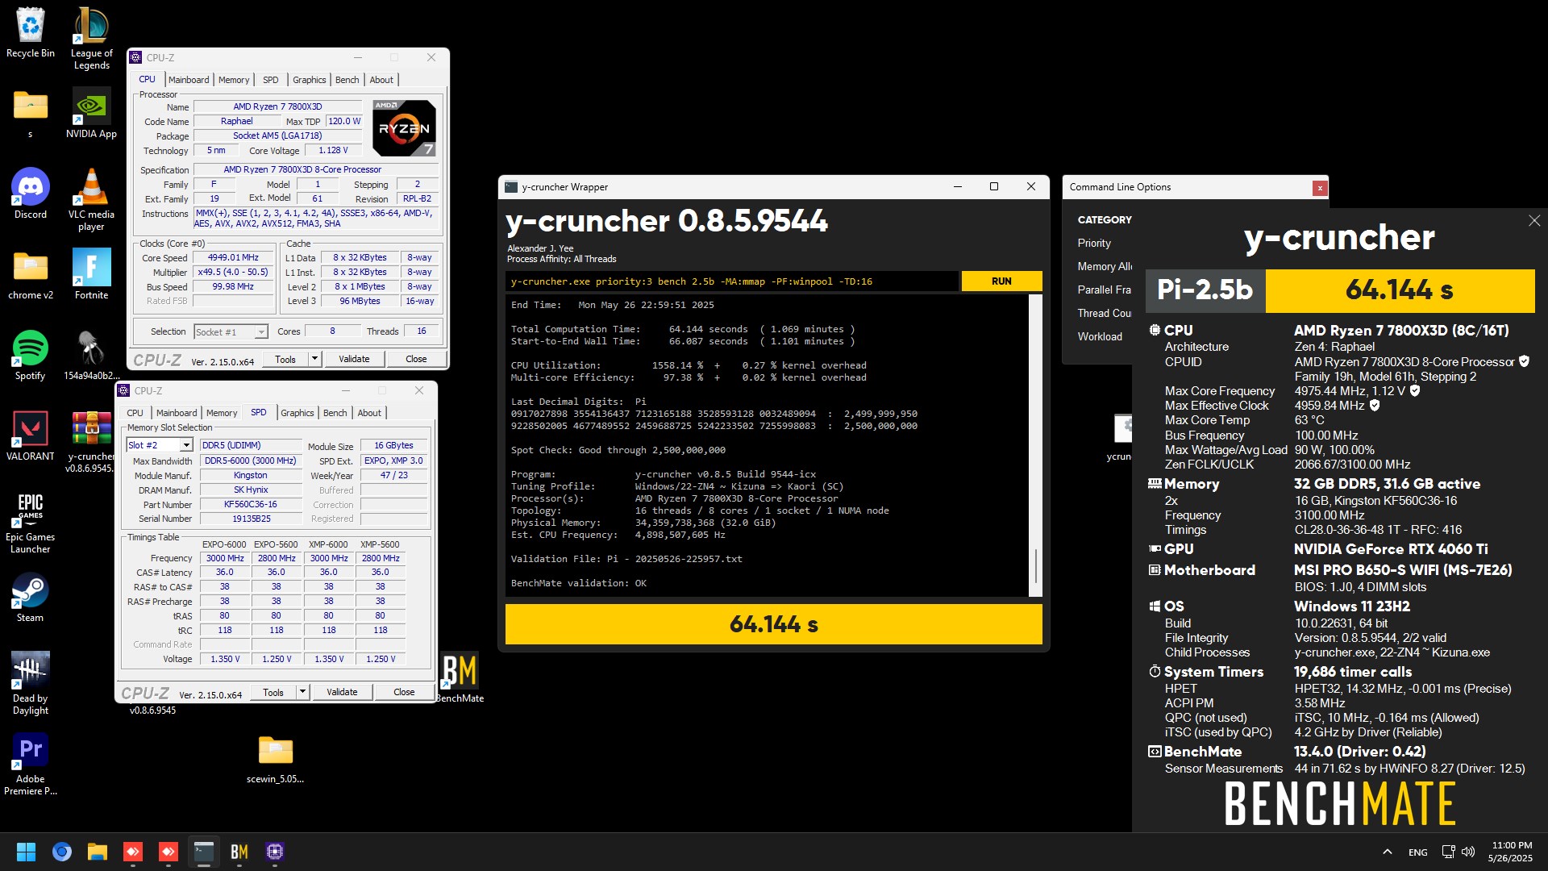This screenshot has height=871, width=1548.
Task: Open the chrome v2 folder
Action: pyautogui.click(x=31, y=274)
